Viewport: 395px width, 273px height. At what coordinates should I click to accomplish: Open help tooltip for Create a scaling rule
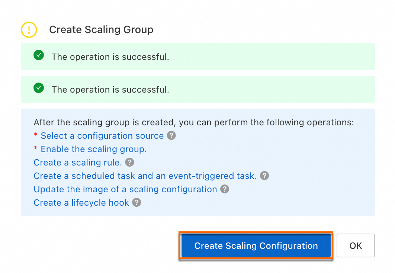click(129, 163)
